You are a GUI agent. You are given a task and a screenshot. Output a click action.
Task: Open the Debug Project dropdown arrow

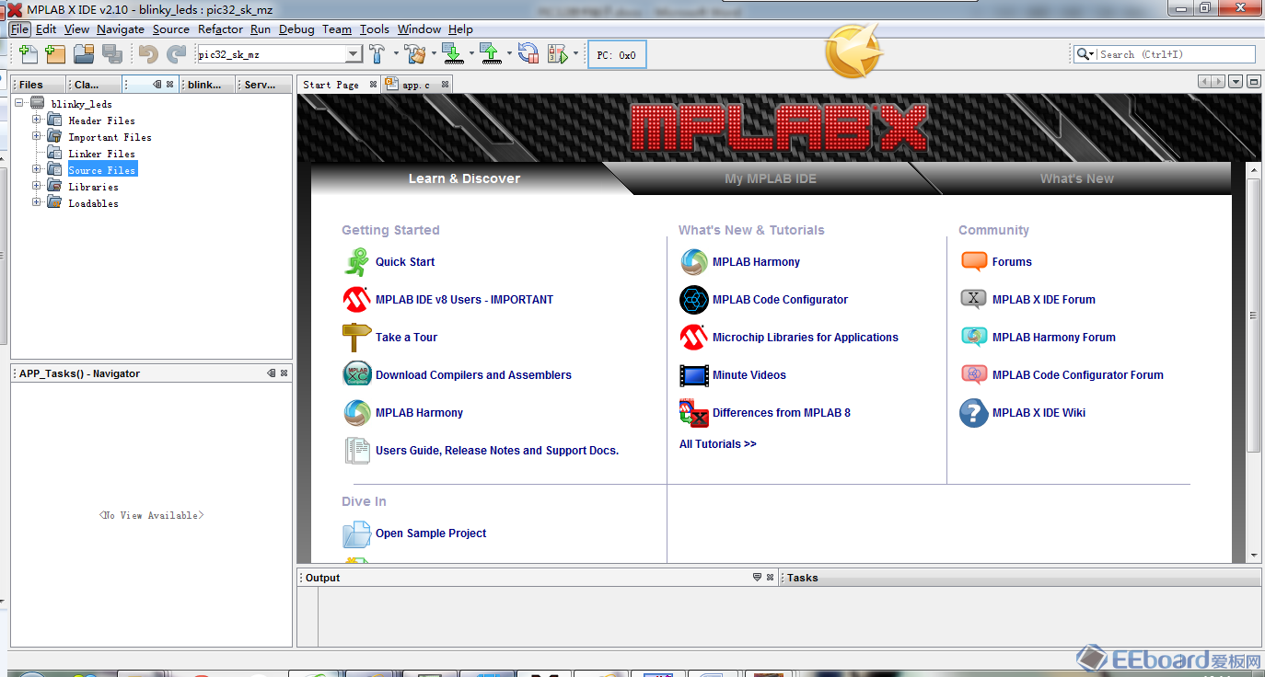click(575, 54)
